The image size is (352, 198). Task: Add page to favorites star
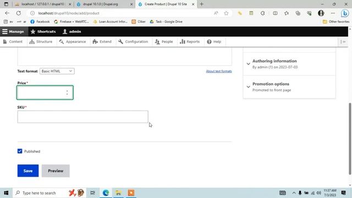pos(226,13)
